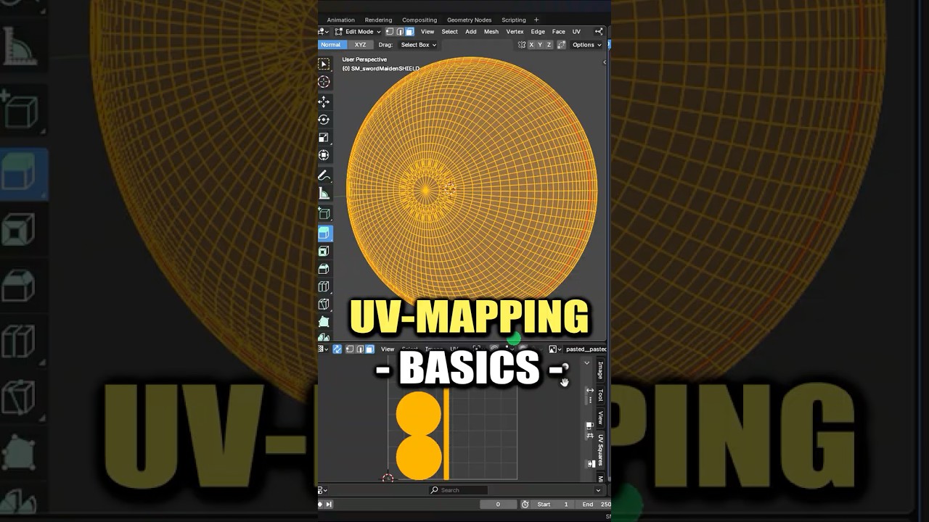This screenshot has height=522, width=929.
Task: Toggle UV sync selection
Action: (x=337, y=349)
